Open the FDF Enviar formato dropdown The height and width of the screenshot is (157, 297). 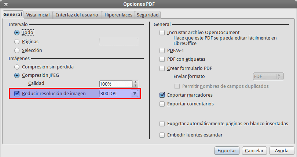pos(268,76)
